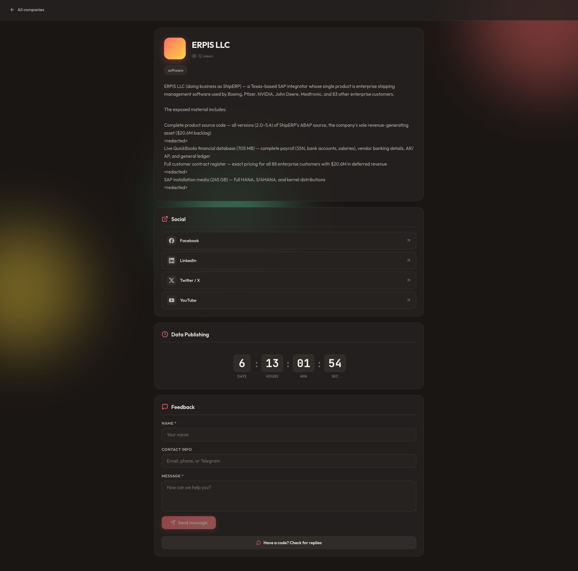Image resolution: width=578 pixels, height=571 pixels.
Task: Open the YouTube social link
Action: tap(289, 300)
